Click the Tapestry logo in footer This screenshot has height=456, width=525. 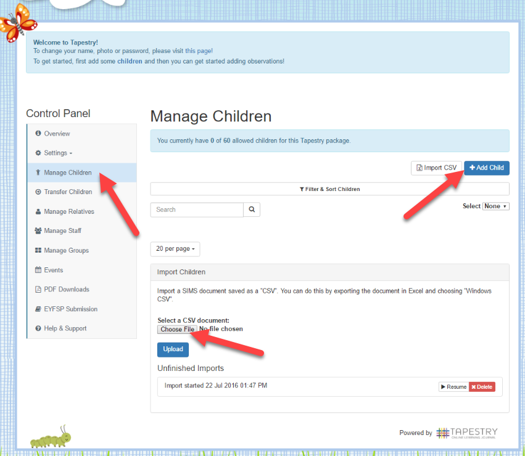click(x=467, y=433)
